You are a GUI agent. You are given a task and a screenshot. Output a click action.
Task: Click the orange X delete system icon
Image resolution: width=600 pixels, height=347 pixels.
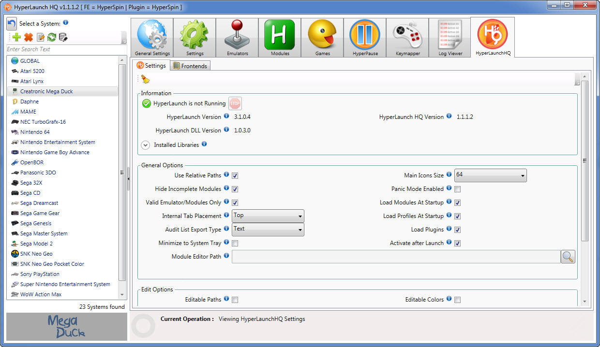point(29,37)
